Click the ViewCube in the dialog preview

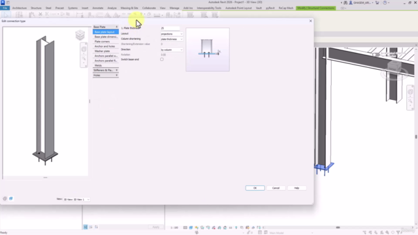(x=80, y=35)
